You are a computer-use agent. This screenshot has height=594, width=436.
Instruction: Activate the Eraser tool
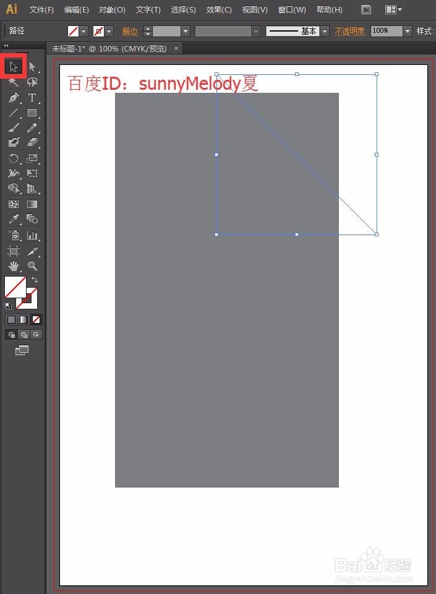[x=32, y=142]
